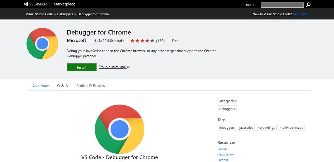
Task: Click the extension description text
Action: (x=141, y=53)
